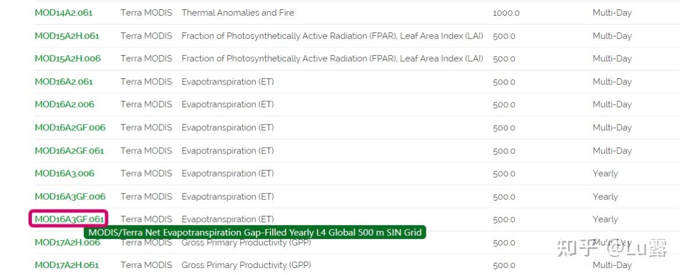Screen dimensions: 684x275
Task: Click Multi-Day in the MOD14A2.061 row
Action: point(611,13)
